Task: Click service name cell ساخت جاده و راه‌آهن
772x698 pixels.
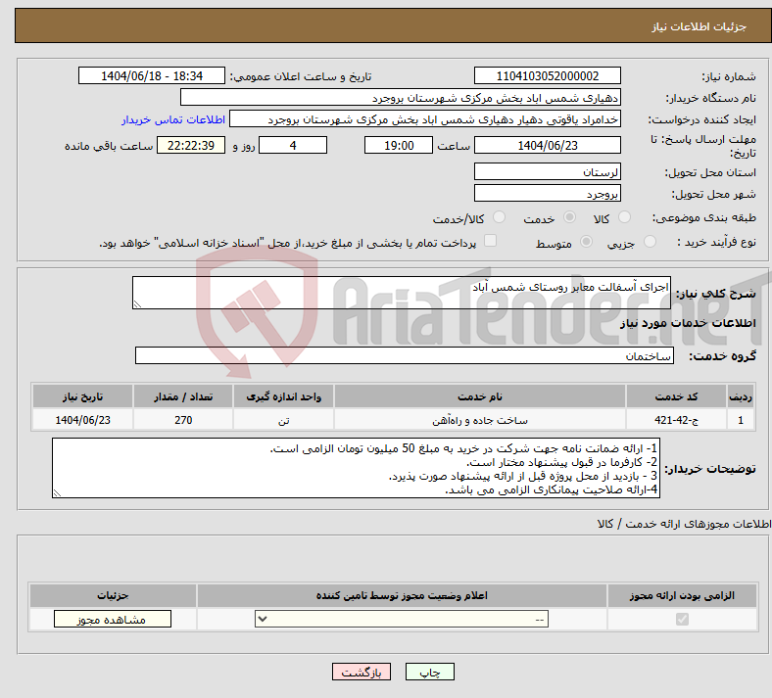Action: (x=480, y=420)
